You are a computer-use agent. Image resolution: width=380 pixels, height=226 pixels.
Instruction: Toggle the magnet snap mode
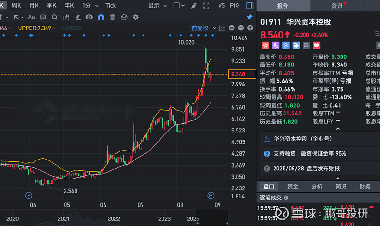[101, 17]
